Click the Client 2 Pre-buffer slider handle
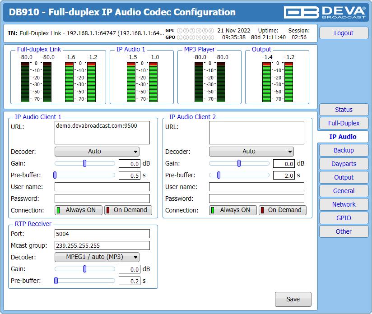The height and width of the screenshot is (314, 372). click(x=219, y=175)
